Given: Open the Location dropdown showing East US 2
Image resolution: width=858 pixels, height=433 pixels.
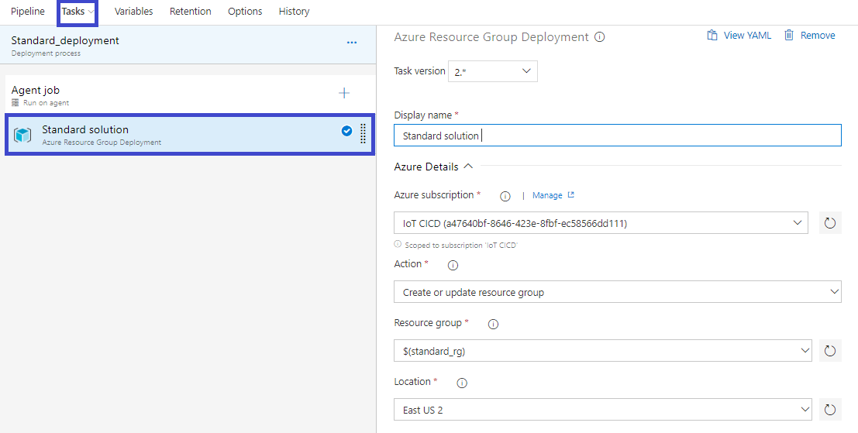Looking at the screenshot, I should point(602,410).
